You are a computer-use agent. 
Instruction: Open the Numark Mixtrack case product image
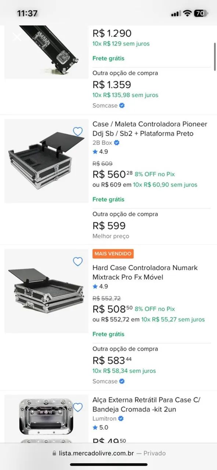coord(46,291)
